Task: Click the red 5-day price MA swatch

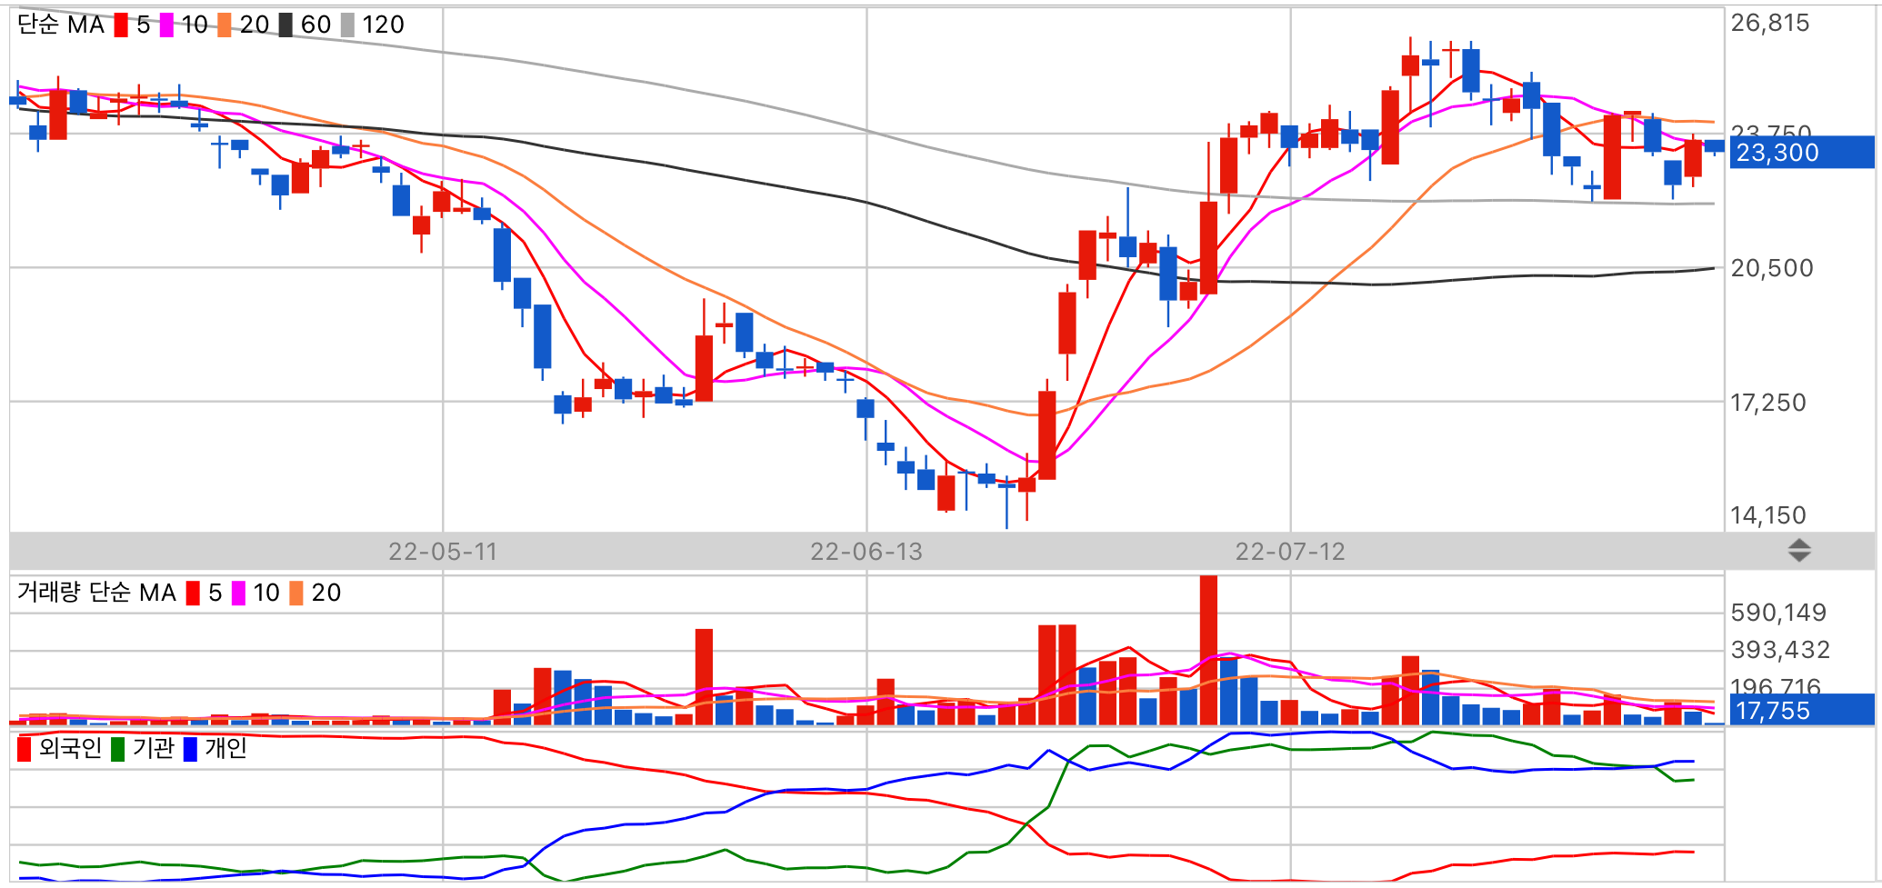Action: tap(121, 25)
